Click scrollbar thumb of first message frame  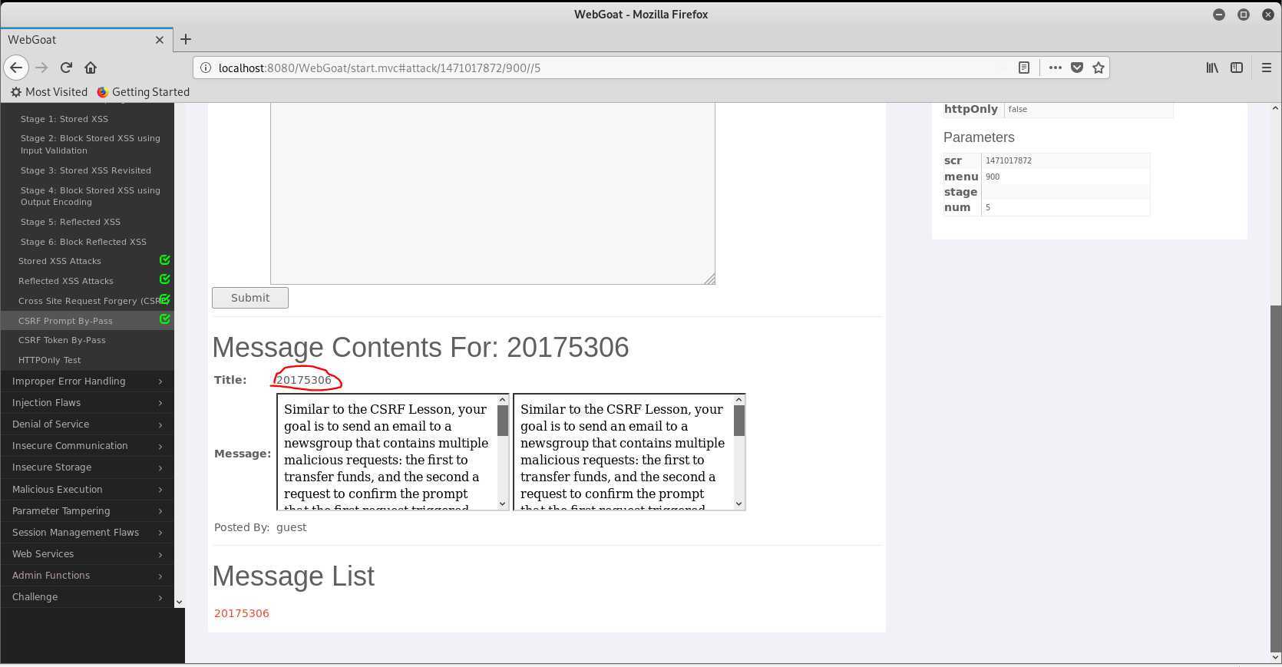tap(503, 421)
